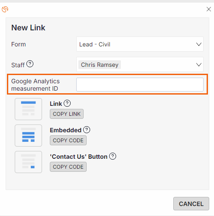Open the Form dropdown showing Lead - Civil

point(140,44)
